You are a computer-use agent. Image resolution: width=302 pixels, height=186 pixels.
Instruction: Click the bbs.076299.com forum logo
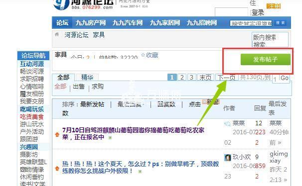[x=83, y=5]
